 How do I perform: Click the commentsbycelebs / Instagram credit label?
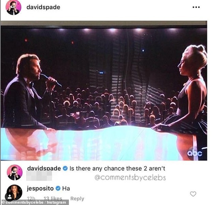pos(34,202)
